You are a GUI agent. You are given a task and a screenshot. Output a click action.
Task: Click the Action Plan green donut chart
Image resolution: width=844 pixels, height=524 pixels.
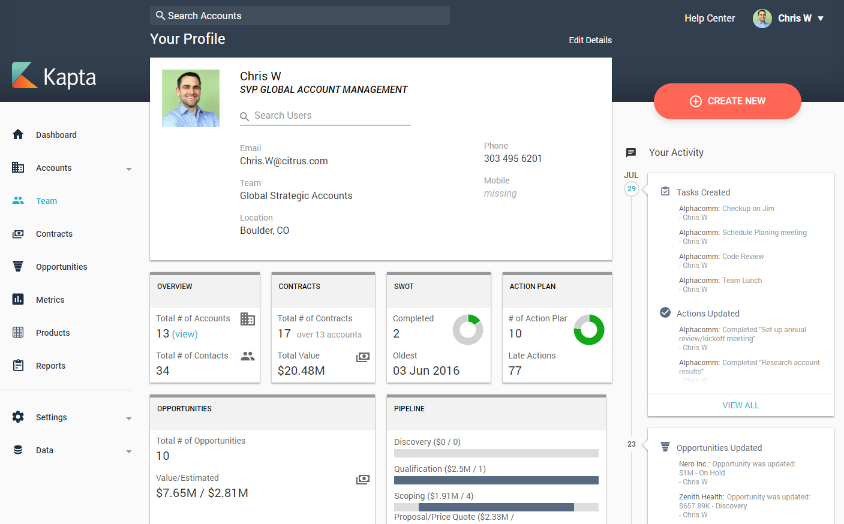[x=589, y=330]
